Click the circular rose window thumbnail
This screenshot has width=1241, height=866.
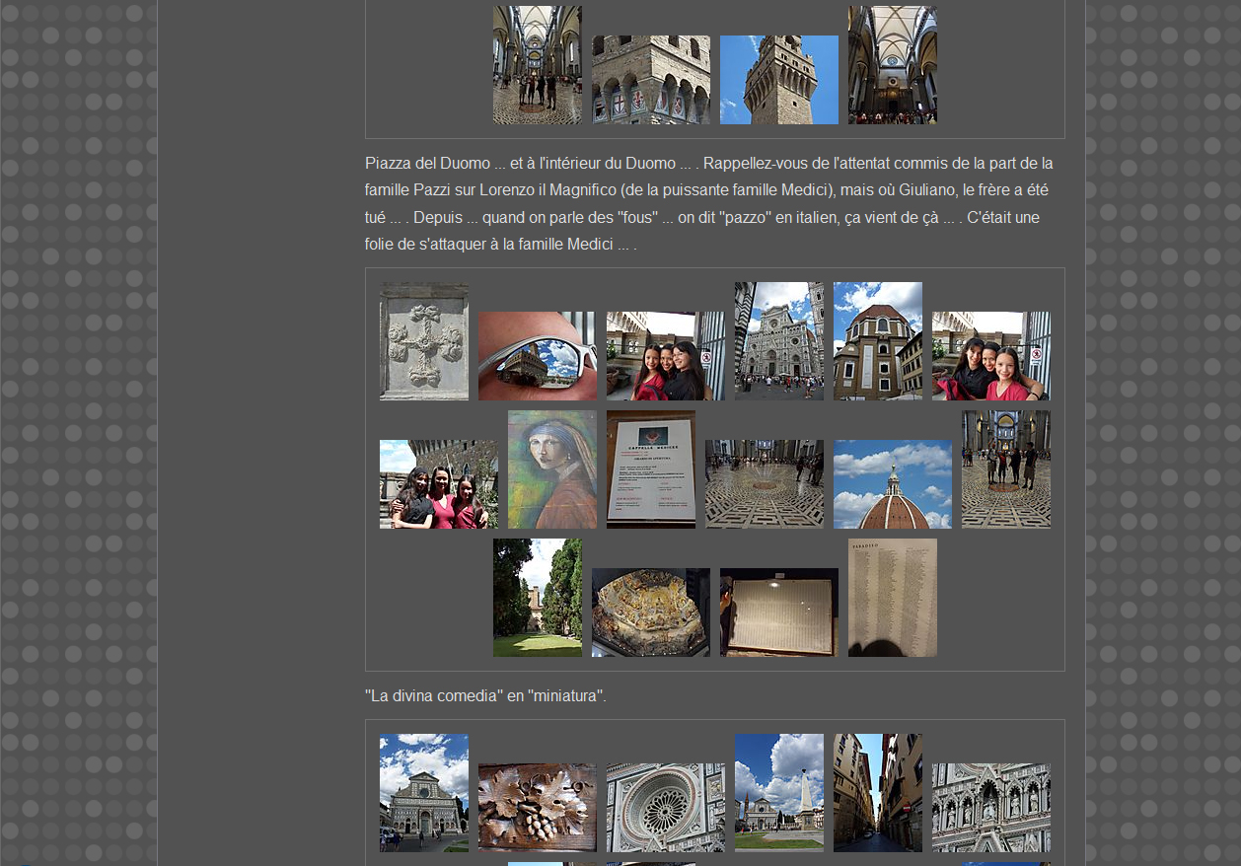pyautogui.click(x=665, y=808)
